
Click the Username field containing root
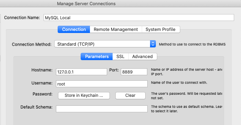tap(102, 84)
